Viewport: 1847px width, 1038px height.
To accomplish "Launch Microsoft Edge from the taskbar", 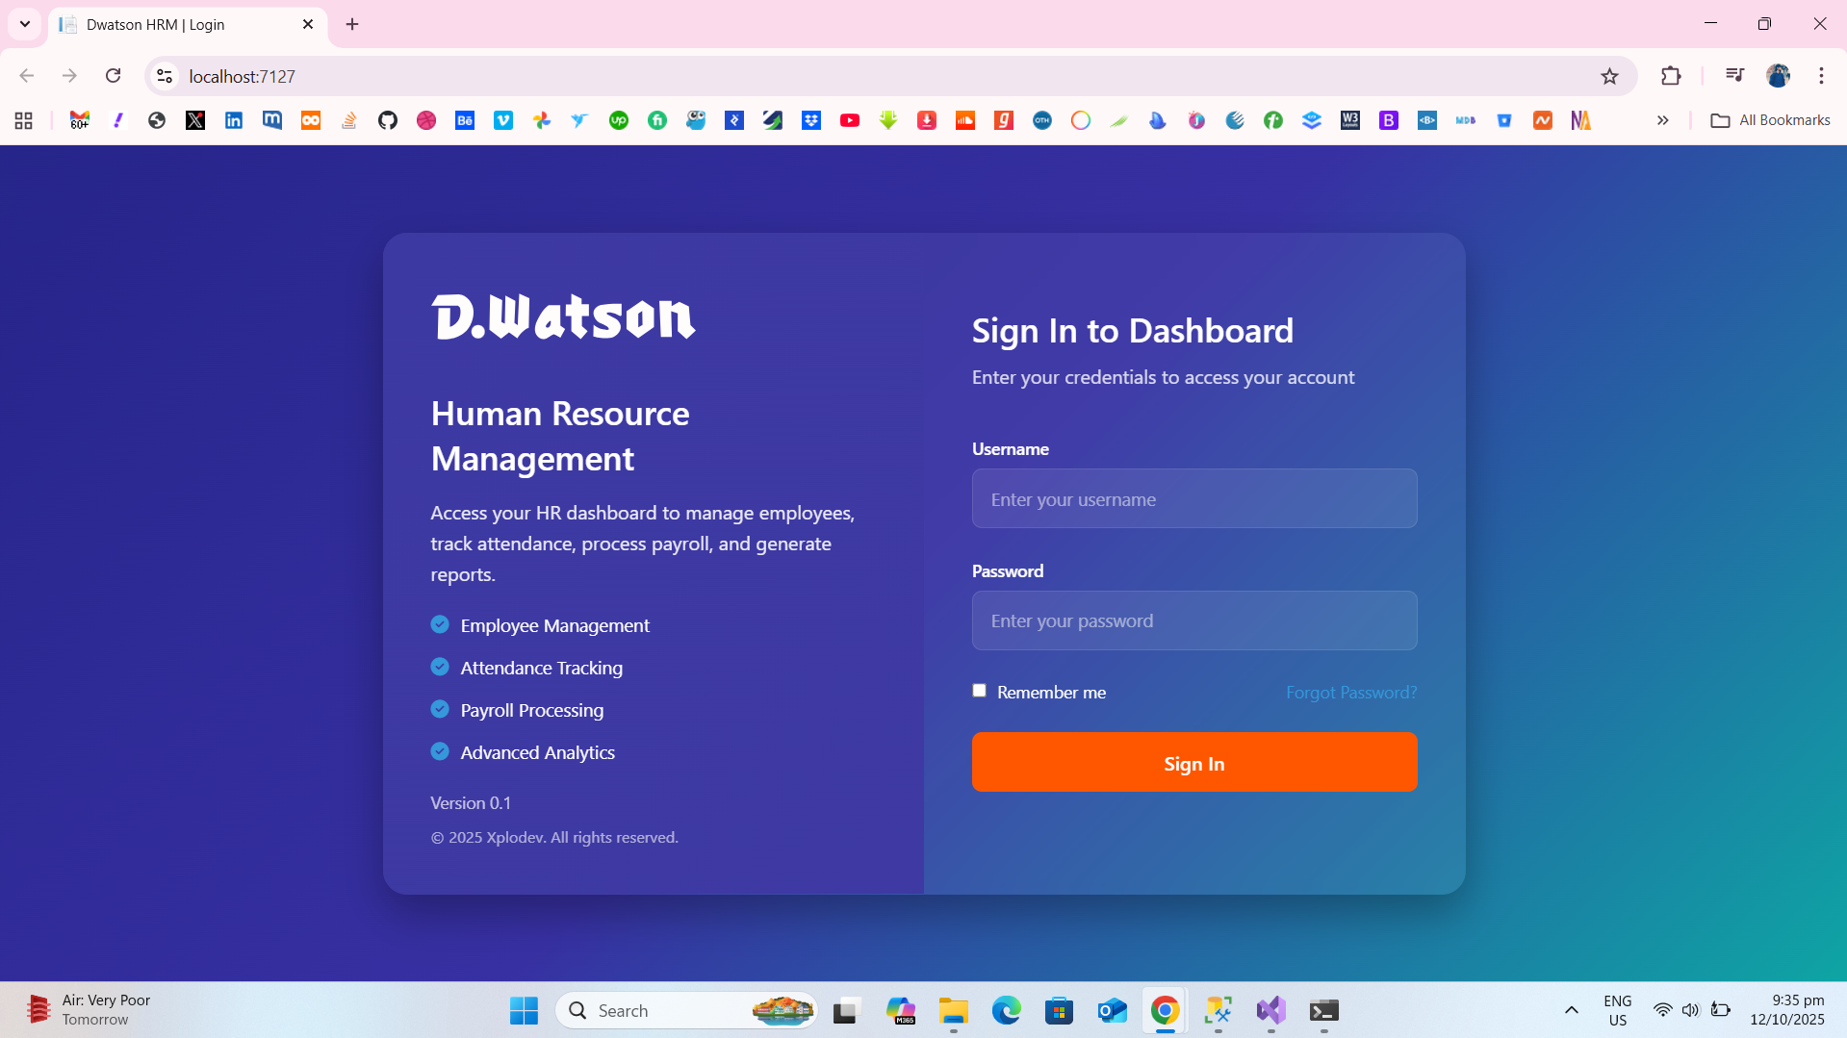I will click(x=1006, y=1010).
